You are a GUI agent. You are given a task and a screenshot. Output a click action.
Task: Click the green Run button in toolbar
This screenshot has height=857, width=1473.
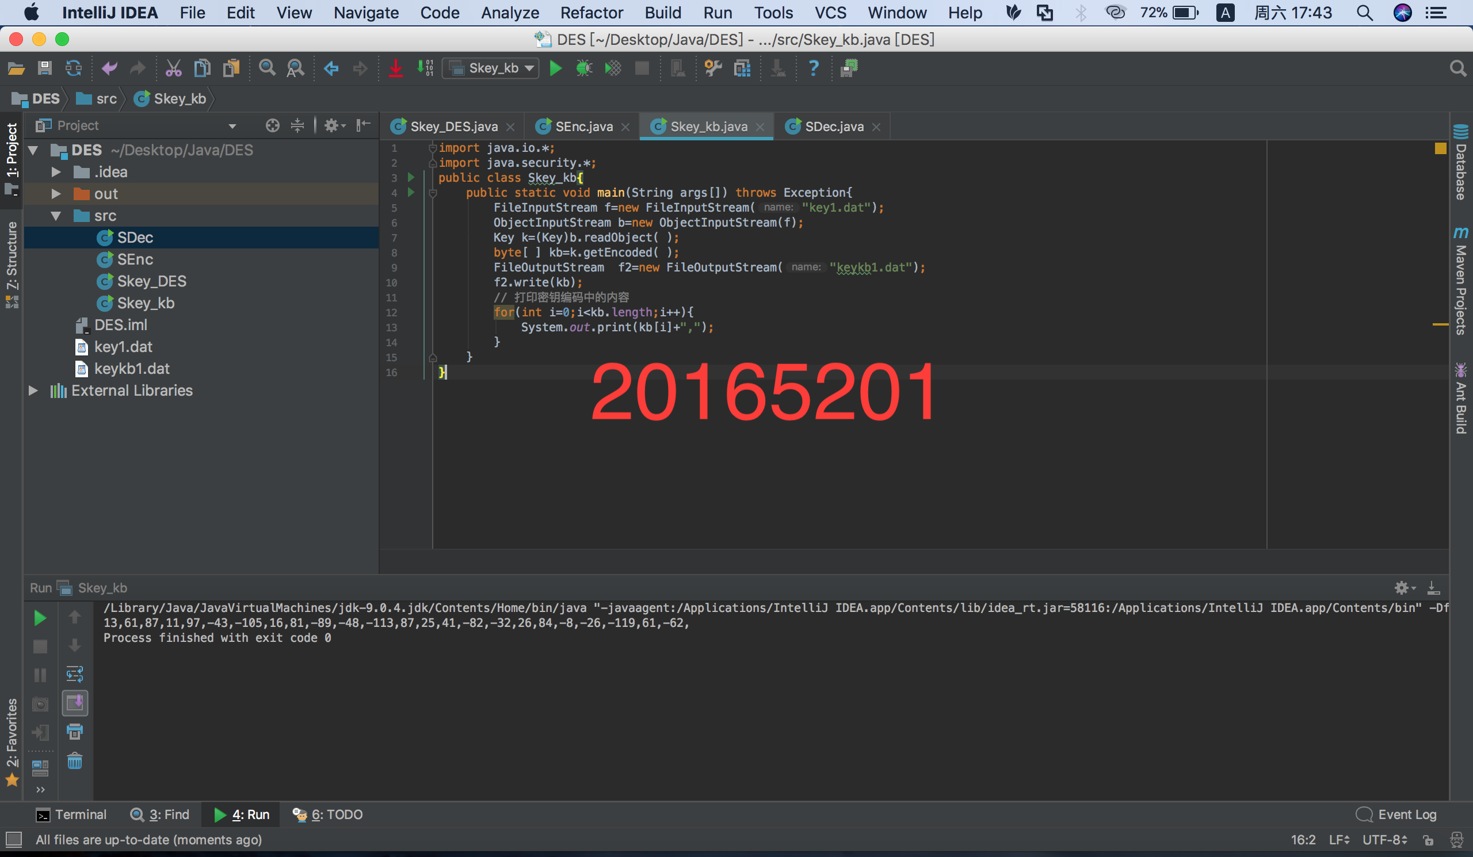pos(555,68)
